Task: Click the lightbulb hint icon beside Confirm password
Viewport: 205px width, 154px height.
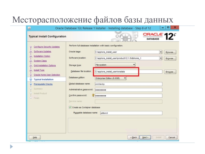Action: click(93, 95)
